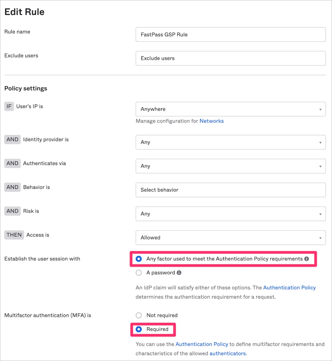332x361 pixels.
Task: Open the User's IP Anywhere dropdown
Action: click(x=230, y=109)
